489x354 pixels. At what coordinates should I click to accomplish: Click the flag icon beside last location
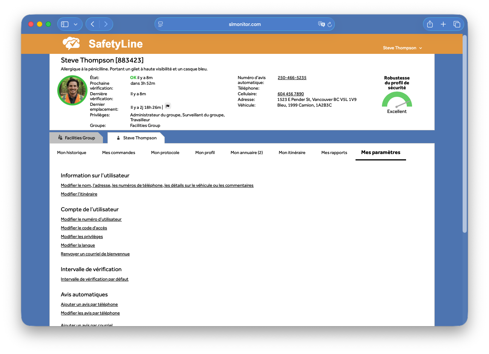(168, 106)
